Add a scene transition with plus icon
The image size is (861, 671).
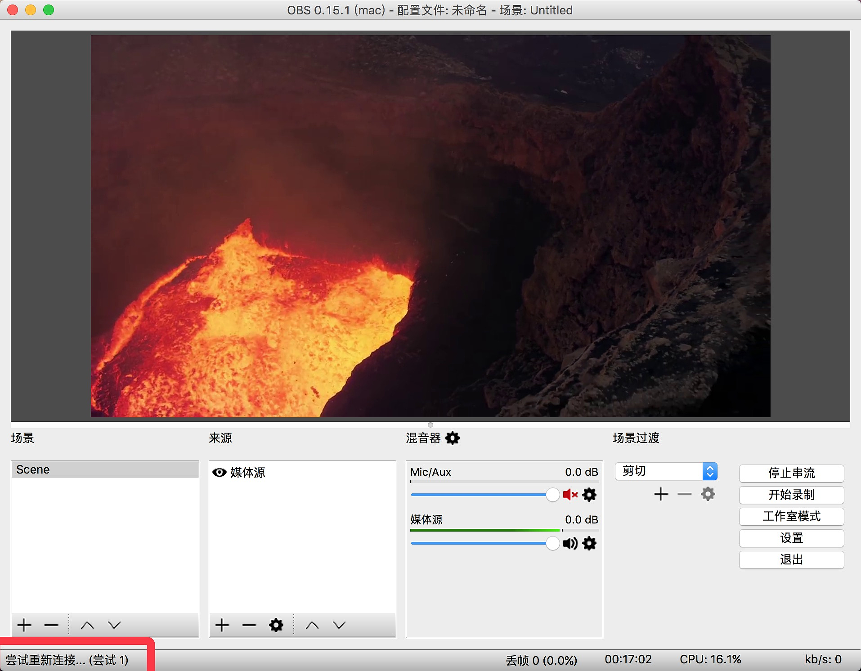click(x=661, y=494)
